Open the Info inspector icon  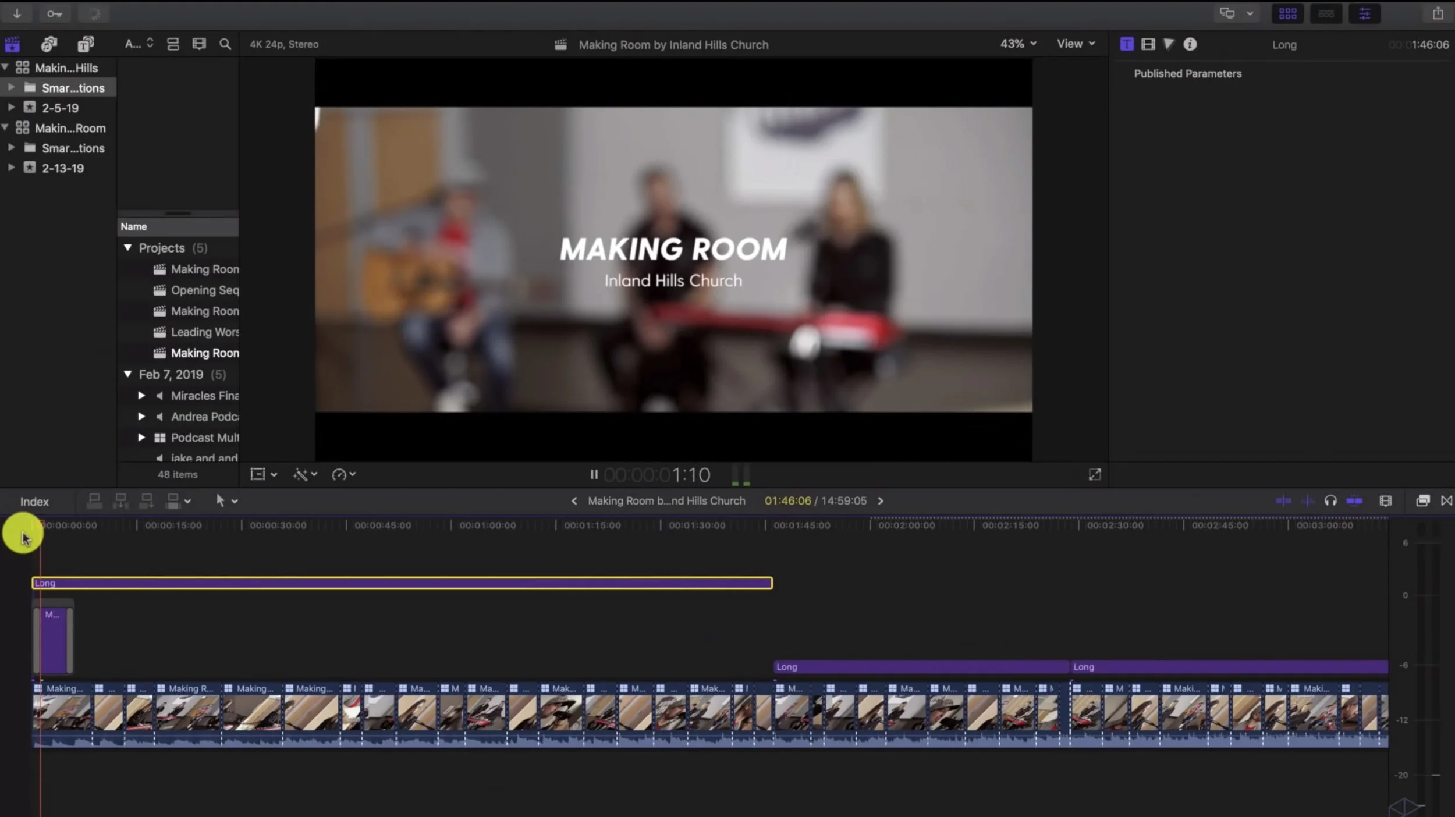pos(1190,44)
